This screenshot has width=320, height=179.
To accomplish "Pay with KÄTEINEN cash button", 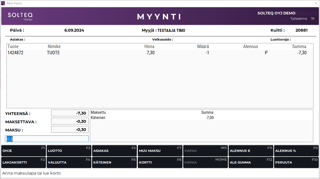I will click(114, 163).
